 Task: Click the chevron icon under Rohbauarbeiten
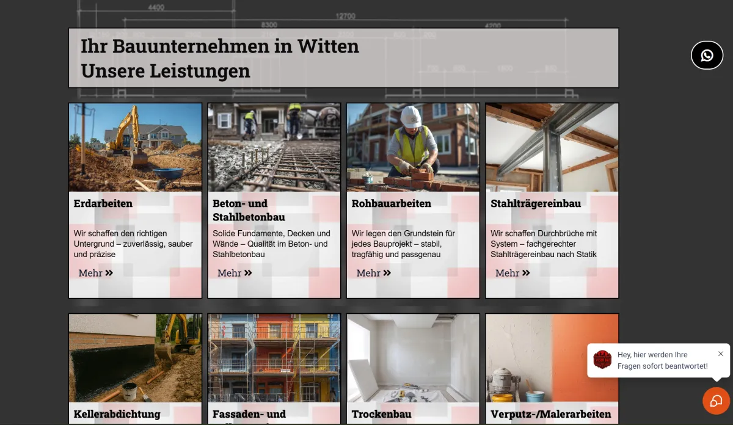point(387,273)
